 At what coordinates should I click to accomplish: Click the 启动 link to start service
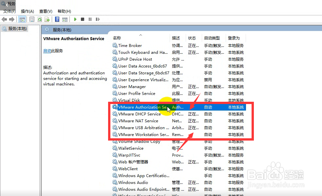[x=47, y=51]
